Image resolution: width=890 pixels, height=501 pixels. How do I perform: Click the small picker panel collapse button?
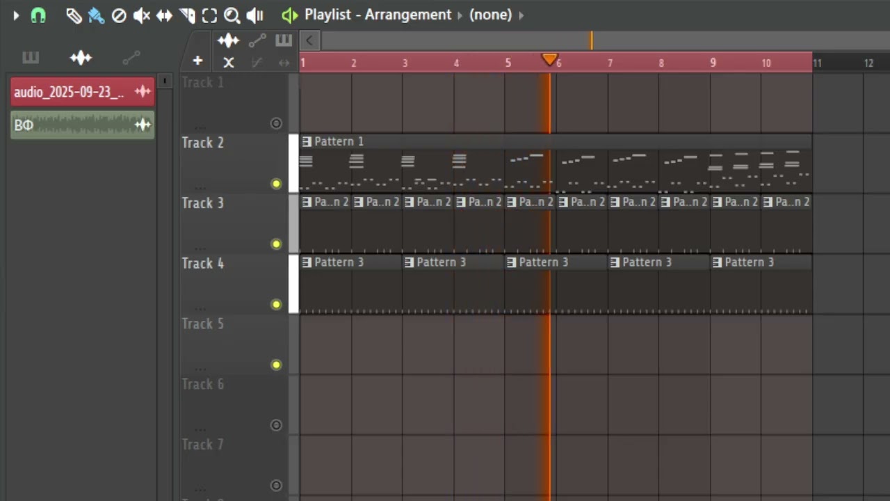point(165,81)
